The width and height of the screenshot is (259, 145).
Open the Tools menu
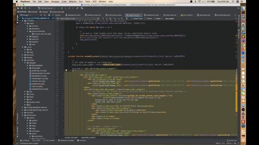(x=87, y=2)
